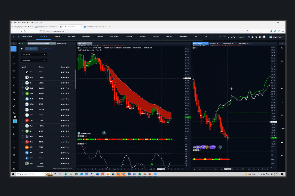Select the watchlist row with the orange logo

coord(47,147)
